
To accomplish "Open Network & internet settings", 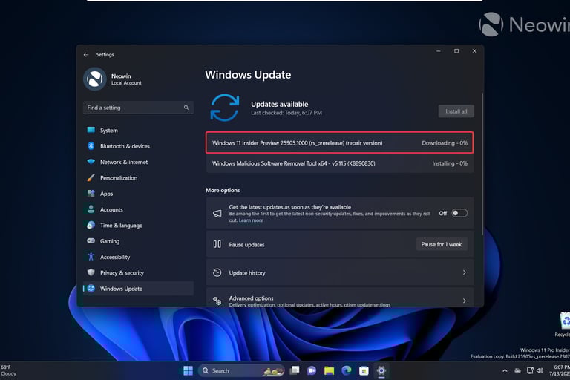I will coord(138,162).
